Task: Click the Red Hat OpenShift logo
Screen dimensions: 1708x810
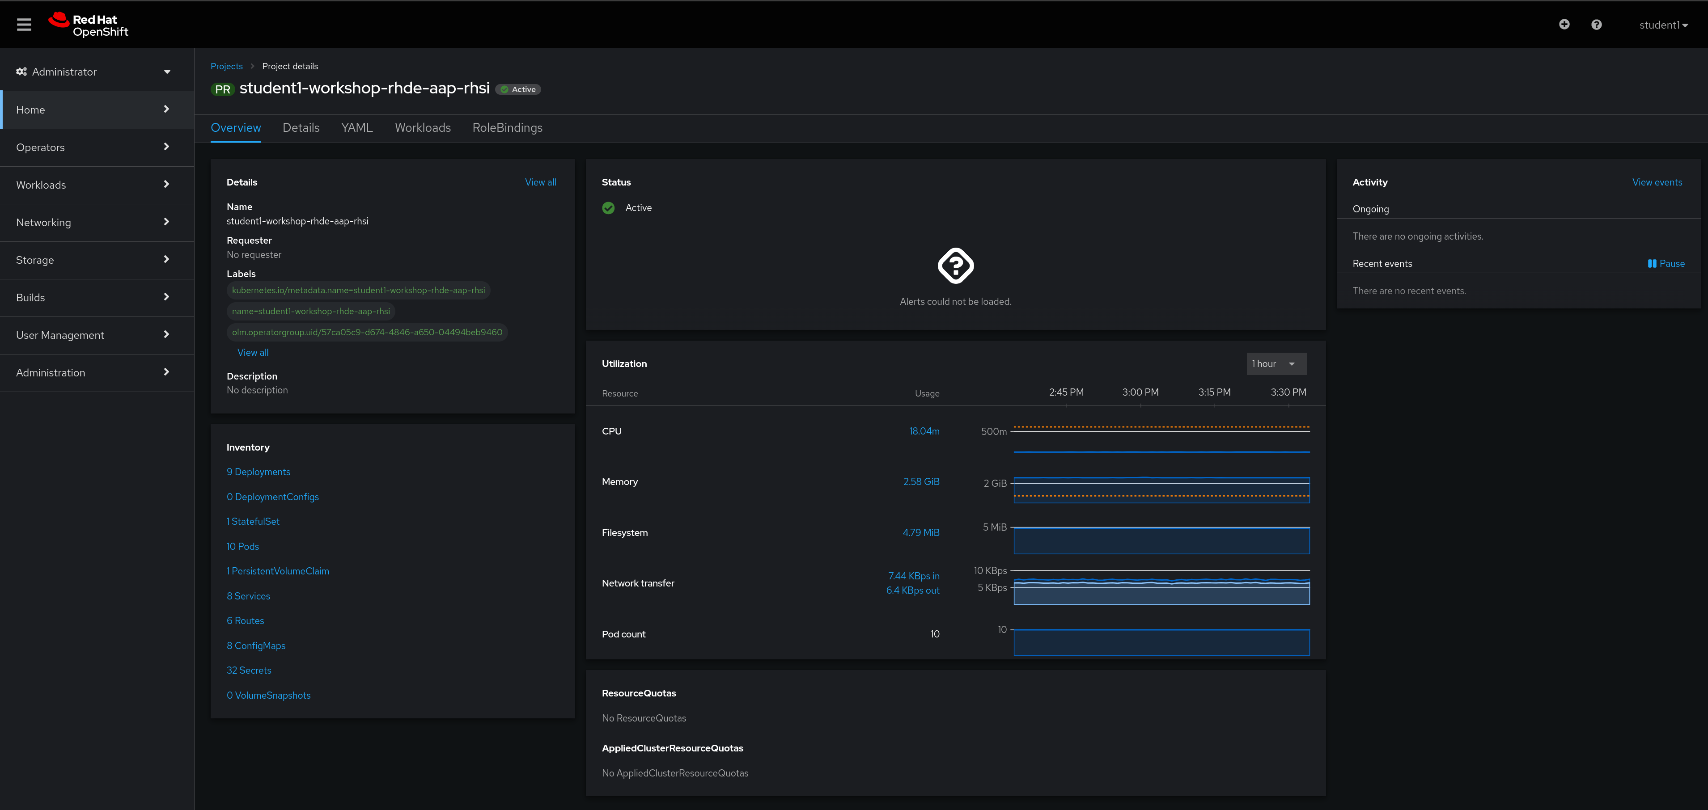Action: [88, 25]
